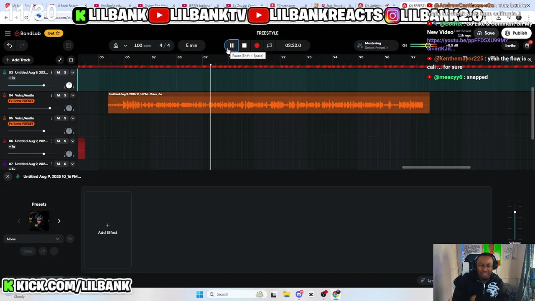Mute track 05 Voice/Audio
This screenshot has width=535, height=301.
pyautogui.click(x=58, y=118)
